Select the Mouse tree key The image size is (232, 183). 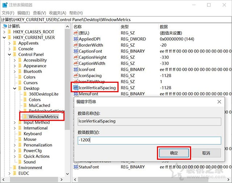pos(30,139)
